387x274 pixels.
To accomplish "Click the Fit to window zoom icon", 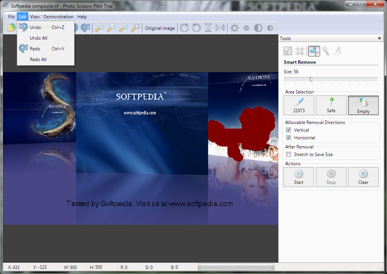I will click(135, 28).
